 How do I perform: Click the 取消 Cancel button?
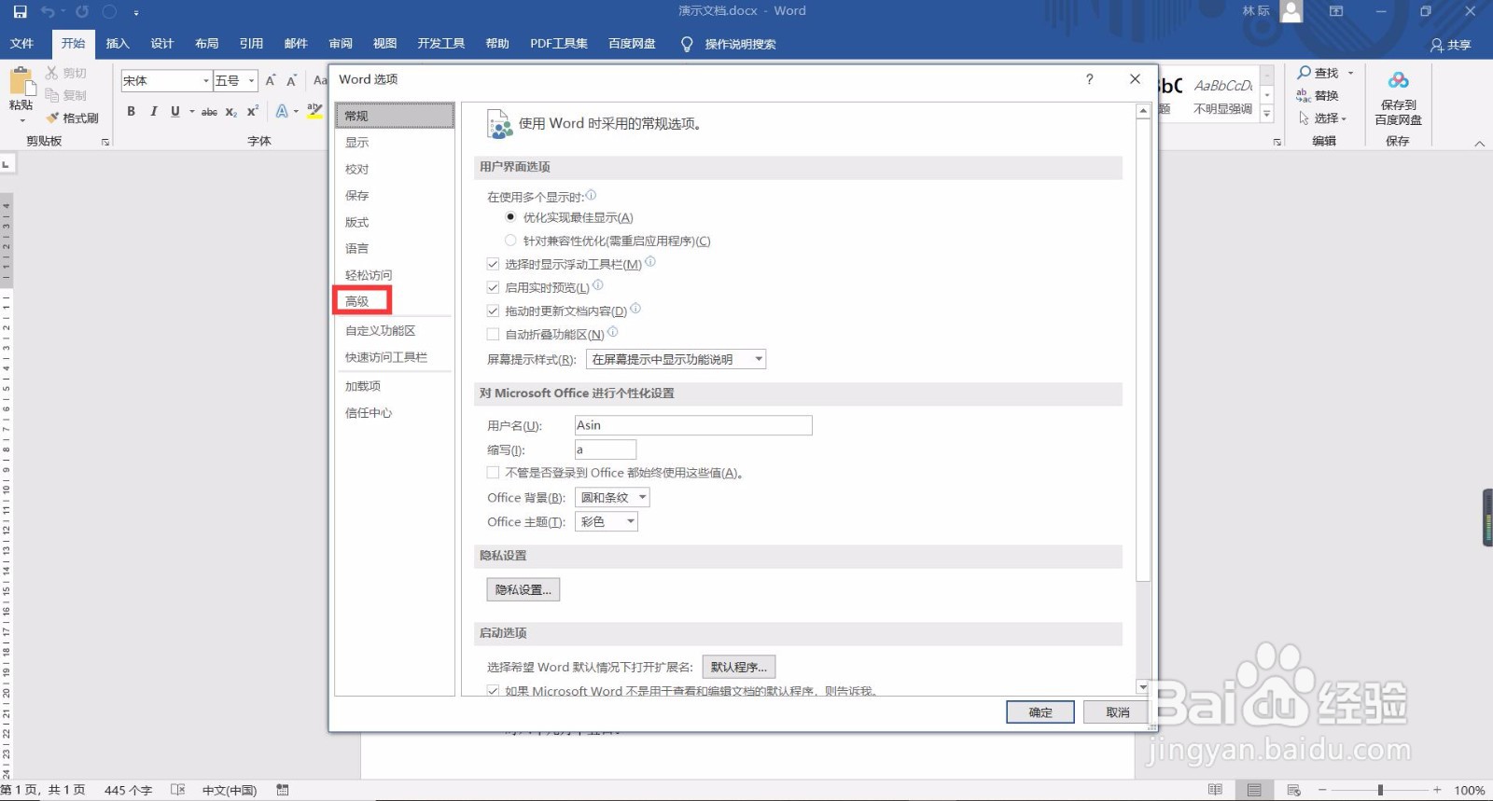(1118, 712)
